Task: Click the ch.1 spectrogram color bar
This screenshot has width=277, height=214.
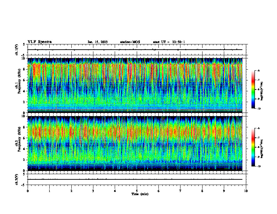Action: coord(253,90)
